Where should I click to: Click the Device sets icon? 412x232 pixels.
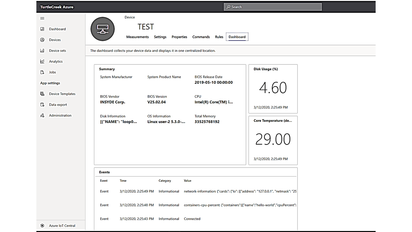pos(42,51)
